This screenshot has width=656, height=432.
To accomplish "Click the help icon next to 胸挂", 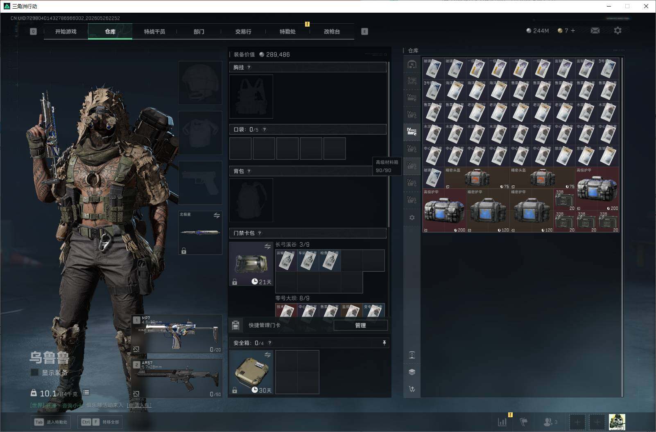I will [x=249, y=67].
